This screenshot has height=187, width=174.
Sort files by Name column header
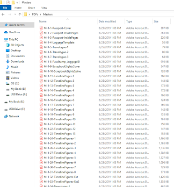pyautogui.click(x=43, y=22)
